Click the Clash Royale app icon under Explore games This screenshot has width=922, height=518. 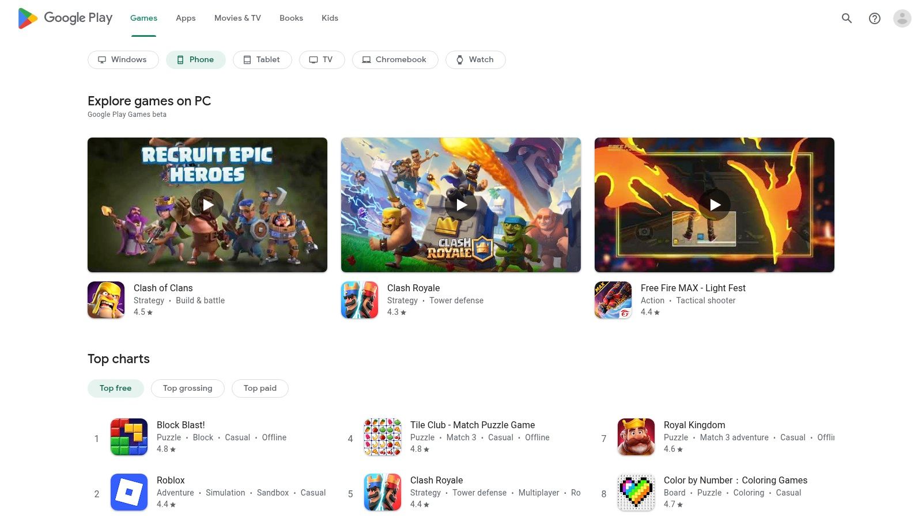(x=360, y=299)
